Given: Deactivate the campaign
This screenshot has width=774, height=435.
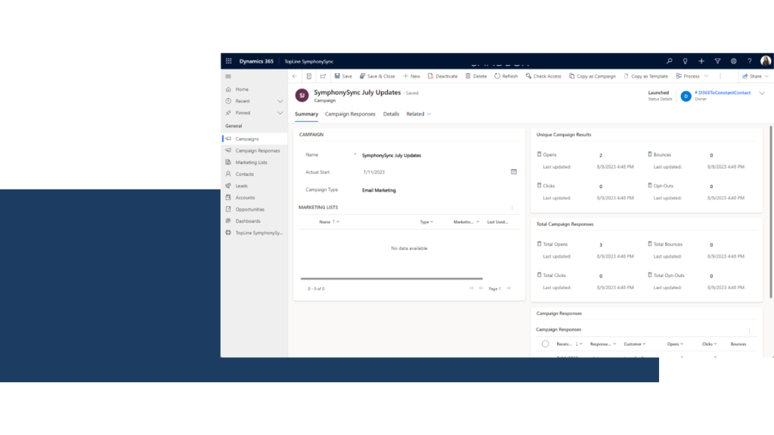Looking at the screenshot, I should (x=443, y=76).
